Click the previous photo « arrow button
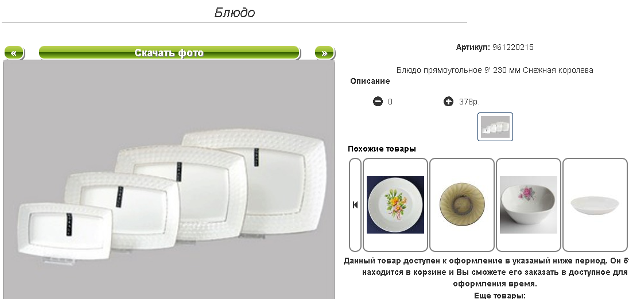Viewport: 629px width, 299px height. click(14, 53)
